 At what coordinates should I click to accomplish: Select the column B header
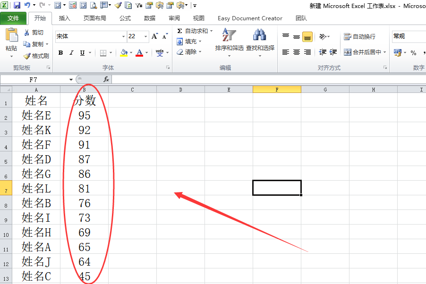tap(84, 90)
